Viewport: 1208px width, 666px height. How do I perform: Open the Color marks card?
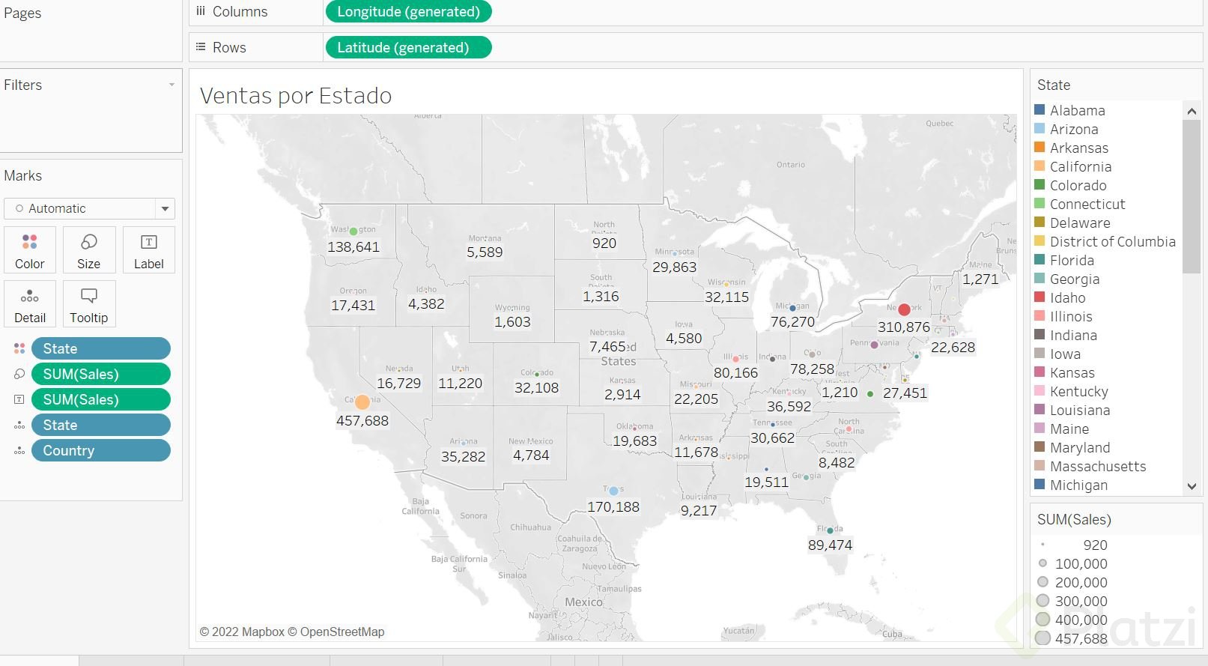[30, 250]
